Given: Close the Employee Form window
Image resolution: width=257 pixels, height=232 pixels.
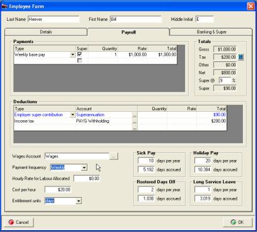Looking at the screenshot, I should point(251,6).
